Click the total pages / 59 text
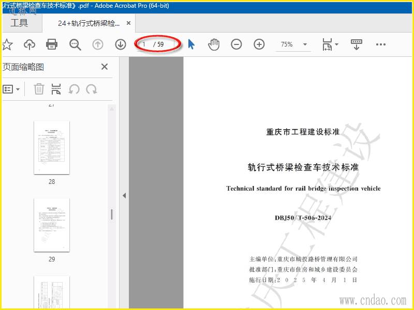The image size is (414, 310). (158, 44)
